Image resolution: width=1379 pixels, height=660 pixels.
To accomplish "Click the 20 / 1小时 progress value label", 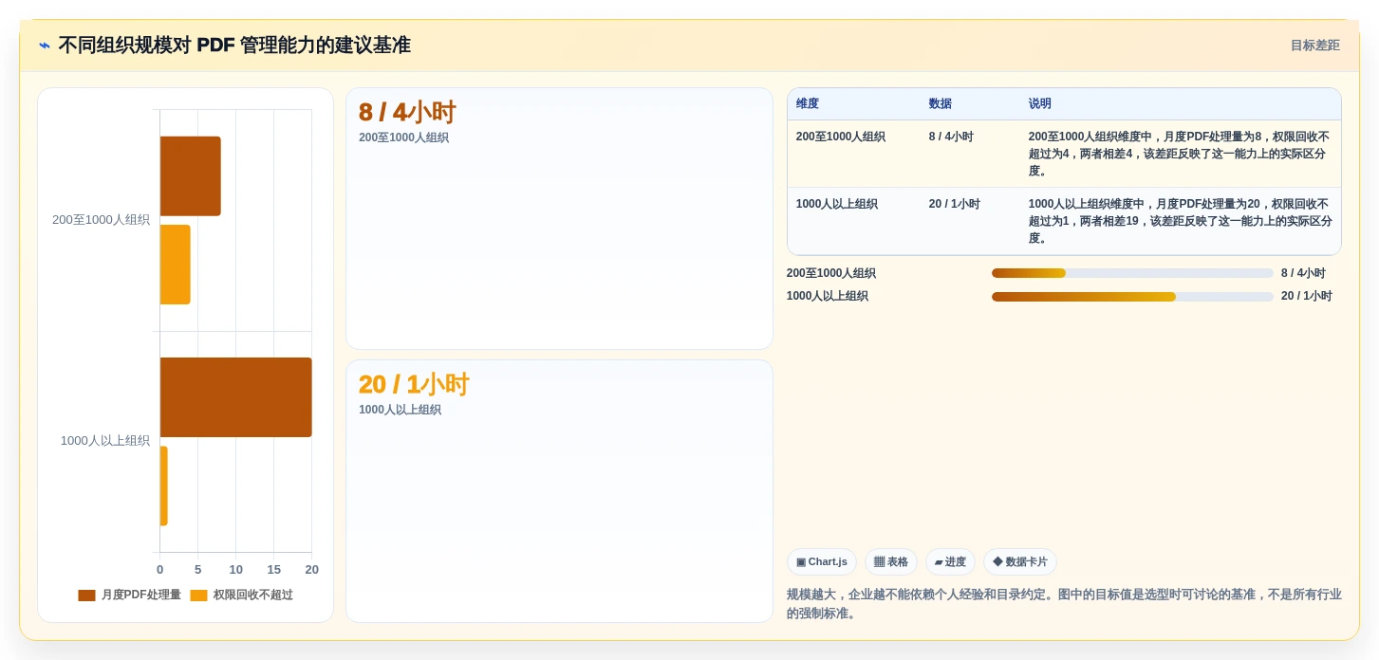I will pyautogui.click(x=1307, y=297).
